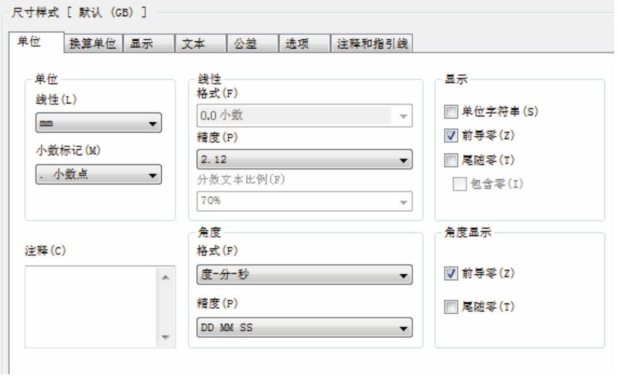Switch to the 换算单位 tab
The image size is (618, 376).
(93, 43)
